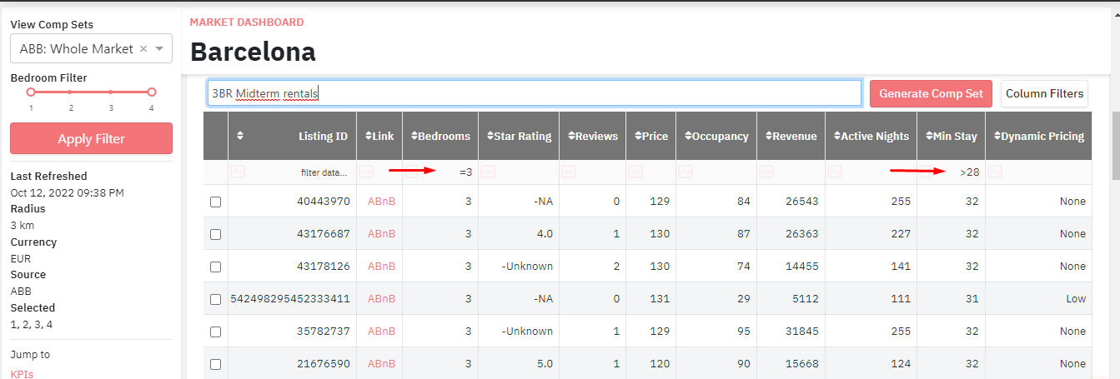Click the revenue value 26543
This screenshot has width=1120, height=379.
pos(801,202)
